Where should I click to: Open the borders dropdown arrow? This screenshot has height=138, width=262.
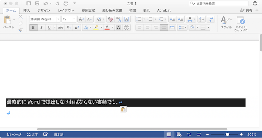point(208,27)
